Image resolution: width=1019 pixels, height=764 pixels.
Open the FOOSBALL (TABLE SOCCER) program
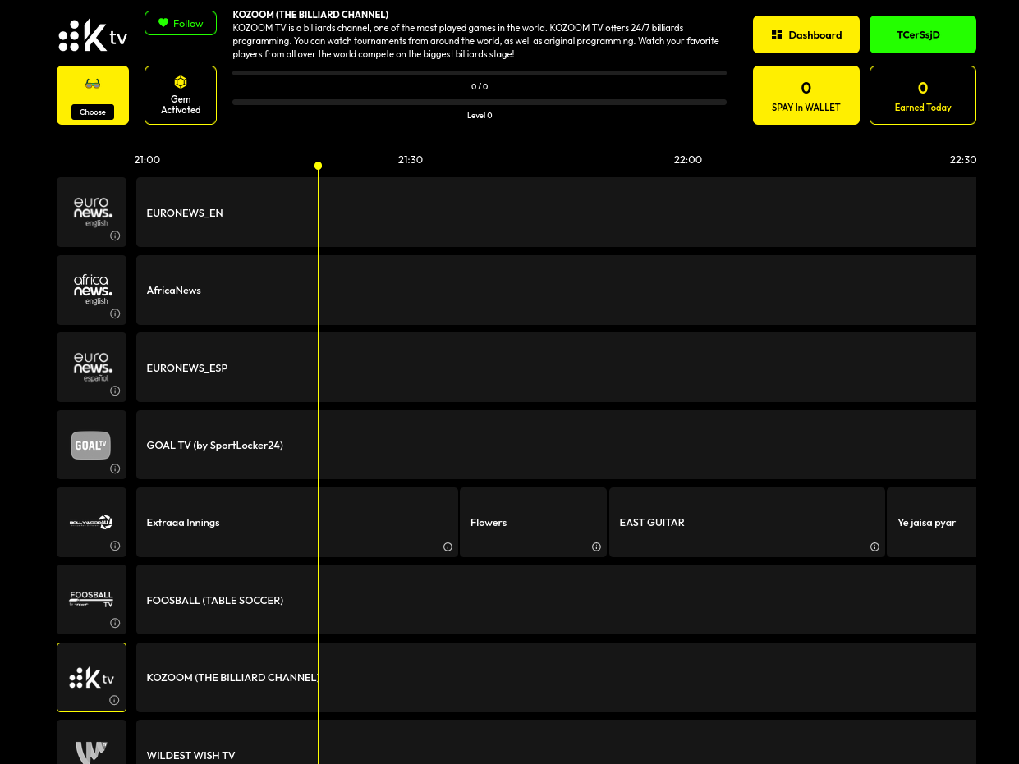click(556, 599)
